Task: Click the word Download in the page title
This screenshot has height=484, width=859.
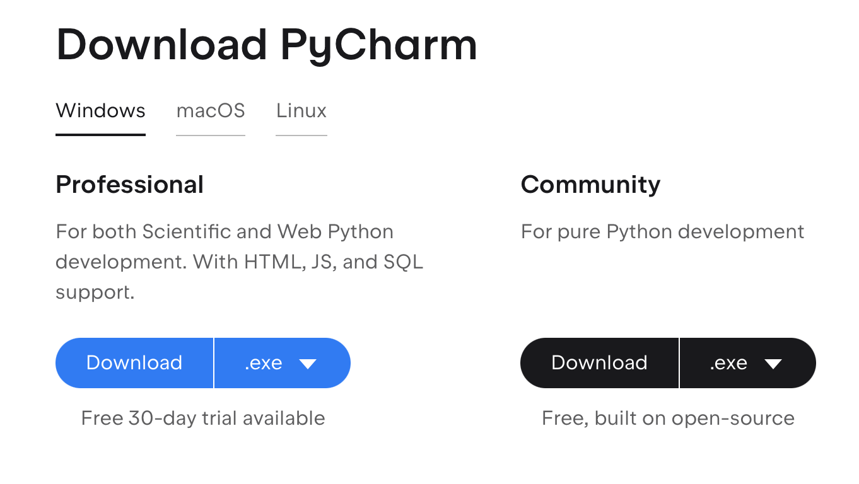Action: click(x=161, y=45)
